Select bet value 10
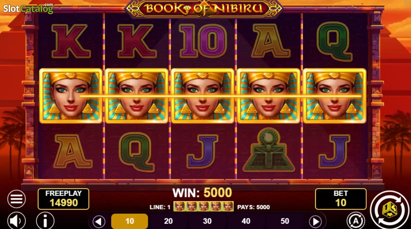 click(130, 221)
